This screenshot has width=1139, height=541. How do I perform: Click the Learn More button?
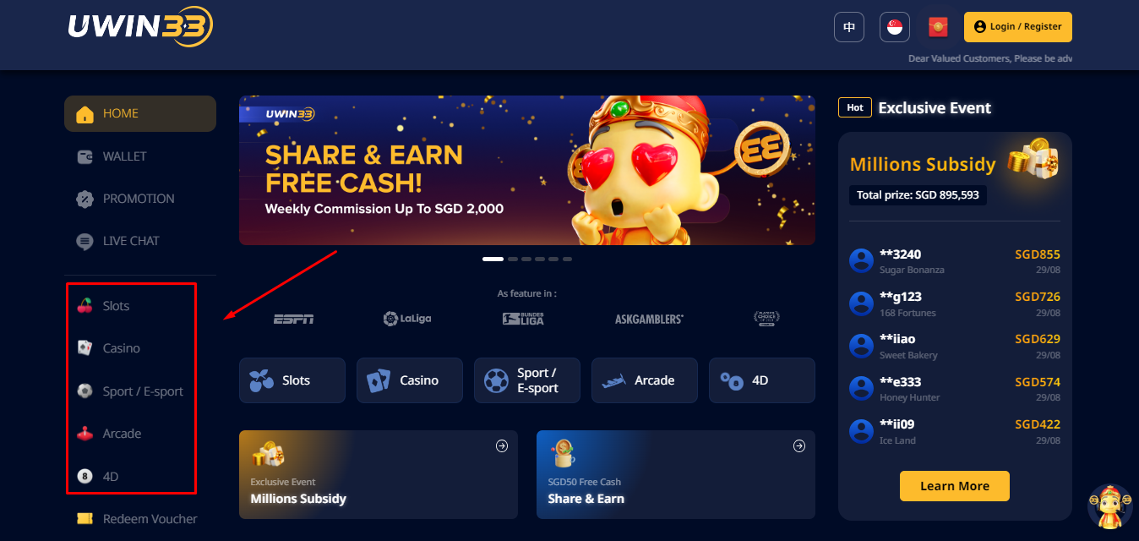tap(955, 486)
